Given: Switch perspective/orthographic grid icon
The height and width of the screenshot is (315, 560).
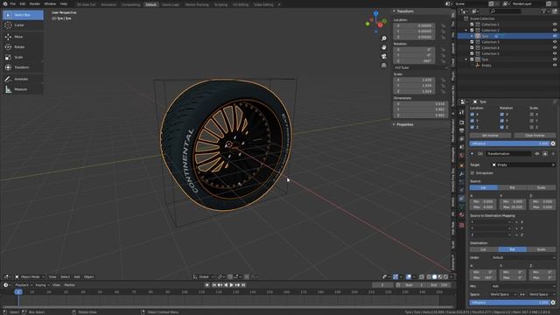Looking at the screenshot, I should coord(384,65).
